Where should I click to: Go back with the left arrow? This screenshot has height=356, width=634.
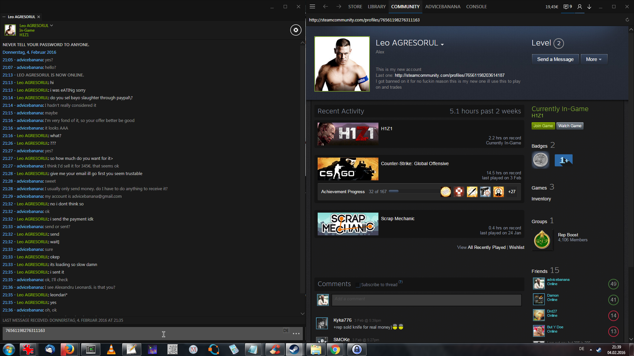coord(326,7)
